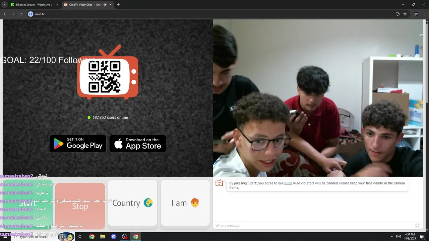Open Discord from the taskbar
Viewport: 429px width, 241px height.
tap(114, 237)
